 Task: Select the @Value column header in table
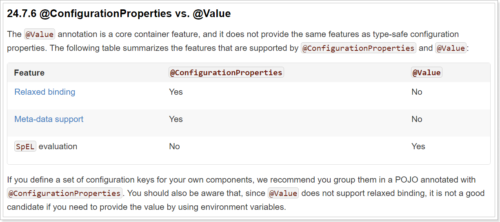click(x=427, y=72)
